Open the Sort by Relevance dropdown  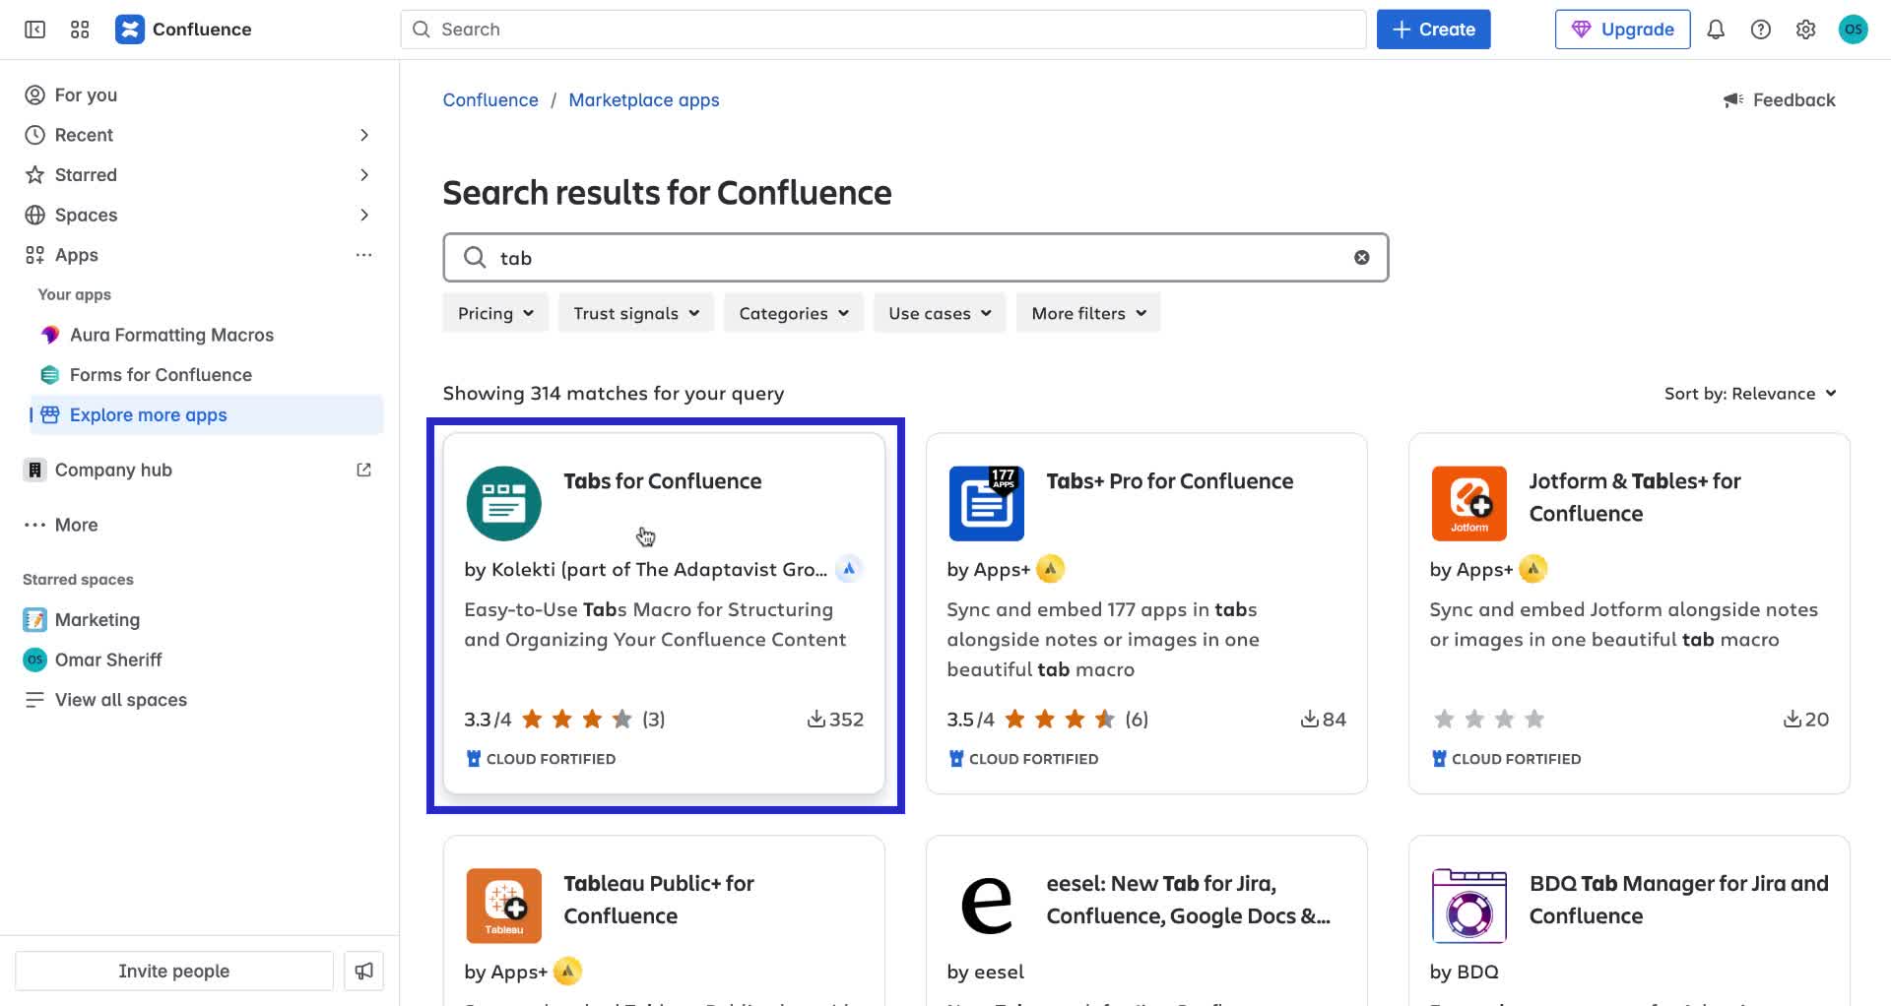click(x=1750, y=393)
